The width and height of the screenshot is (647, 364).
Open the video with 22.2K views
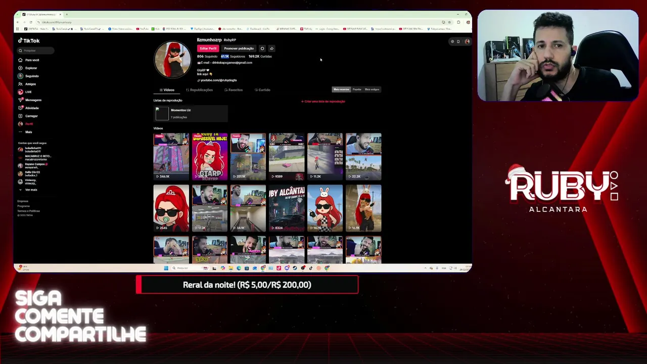click(363, 156)
